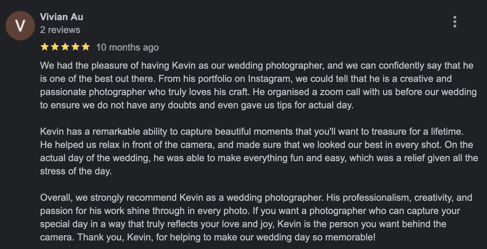Click the paragraph starting Overall, we strongly recommend

pyautogui.click(x=256, y=218)
